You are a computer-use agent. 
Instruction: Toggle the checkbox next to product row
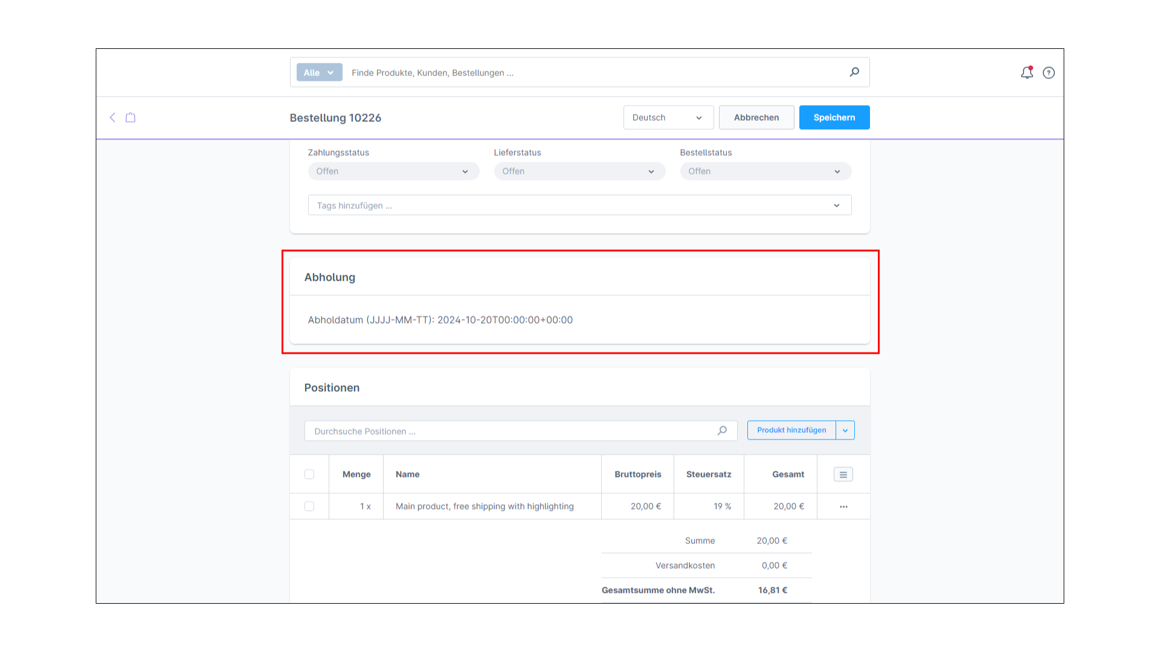309,507
